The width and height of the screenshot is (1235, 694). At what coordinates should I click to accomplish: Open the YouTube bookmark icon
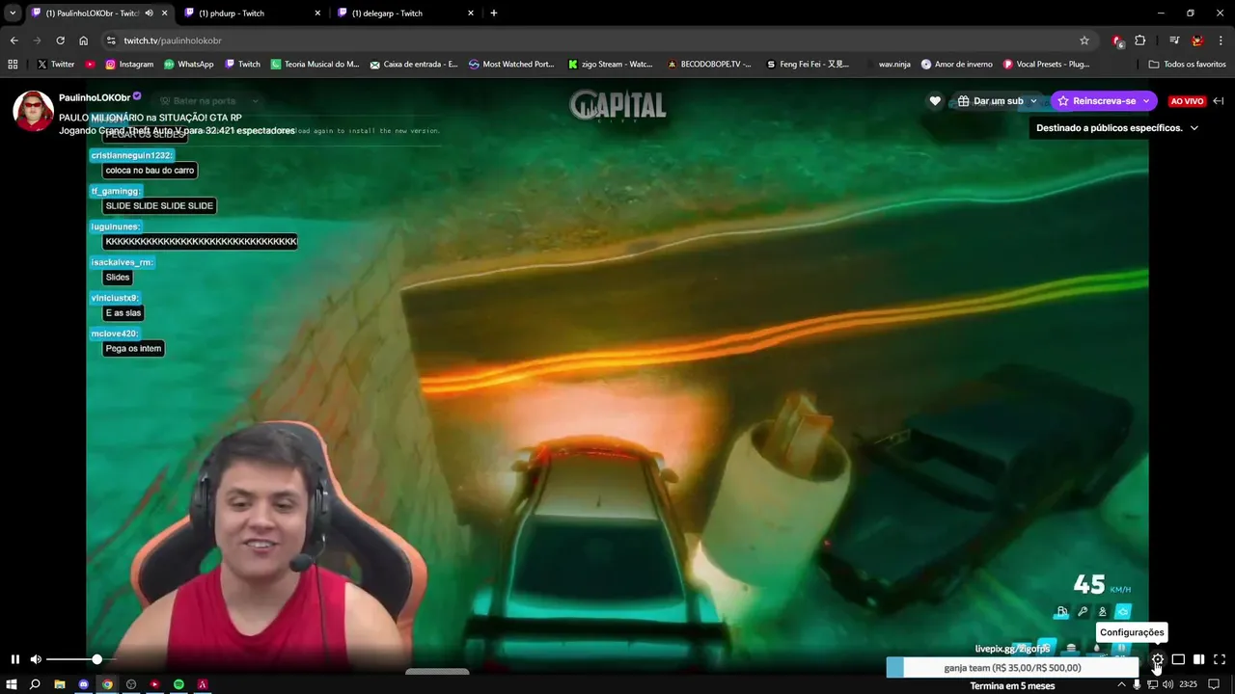point(91,65)
